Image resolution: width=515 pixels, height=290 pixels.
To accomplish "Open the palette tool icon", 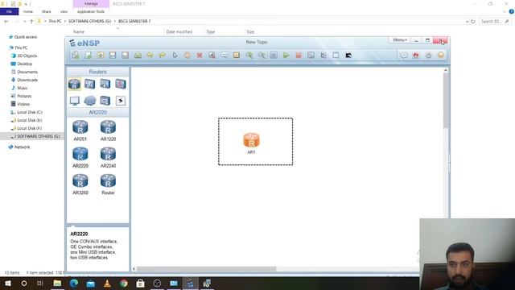I will point(237,56).
